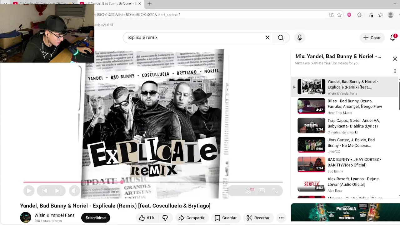Image resolution: width=400 pixels, height=225 pixels.
Task: Toggle theater mode in the player
Action: pos(262,191)
